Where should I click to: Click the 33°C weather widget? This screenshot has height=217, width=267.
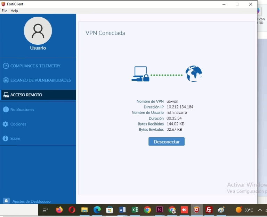pyautogui.click(x=244, y=210)
